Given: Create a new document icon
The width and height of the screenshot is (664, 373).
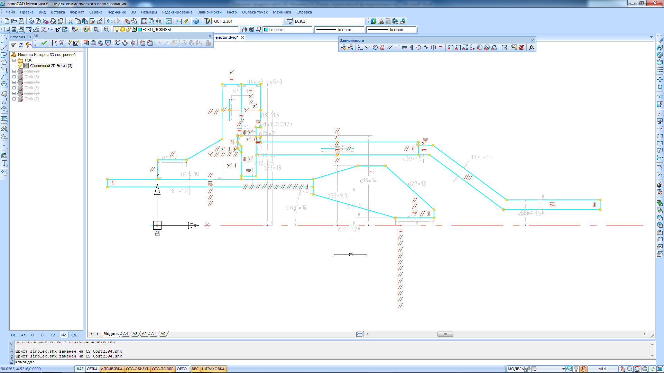Looking at the screenshot, I should (x=7, y=21).
